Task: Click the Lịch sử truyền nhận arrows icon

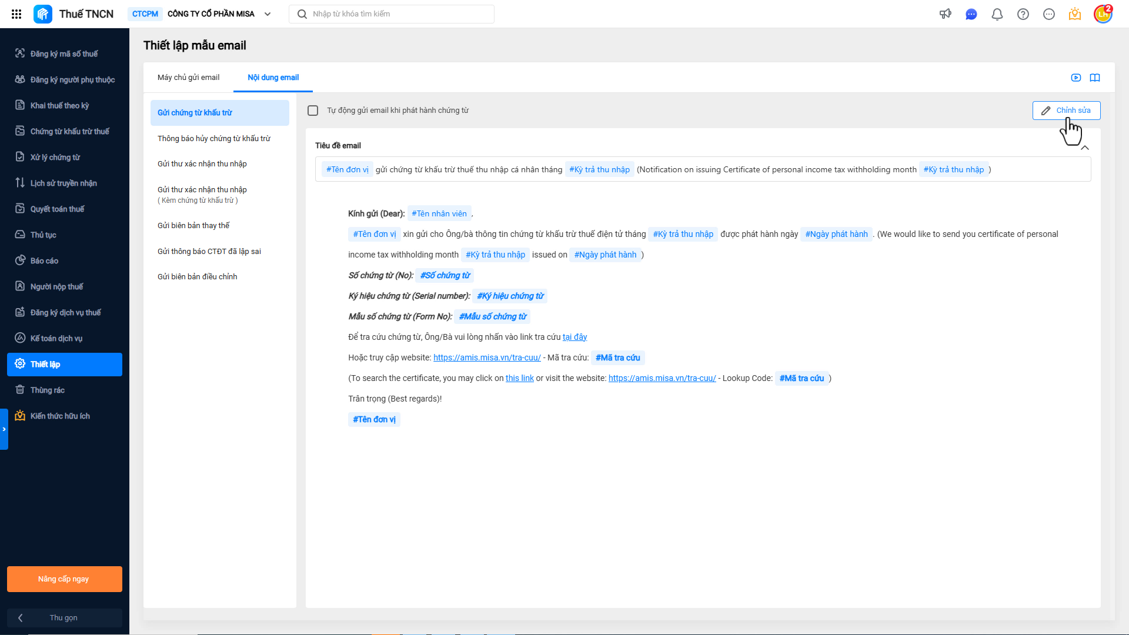Action: [x=20, y=183]
